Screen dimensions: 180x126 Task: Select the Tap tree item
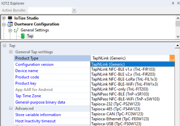click(30, 36)
